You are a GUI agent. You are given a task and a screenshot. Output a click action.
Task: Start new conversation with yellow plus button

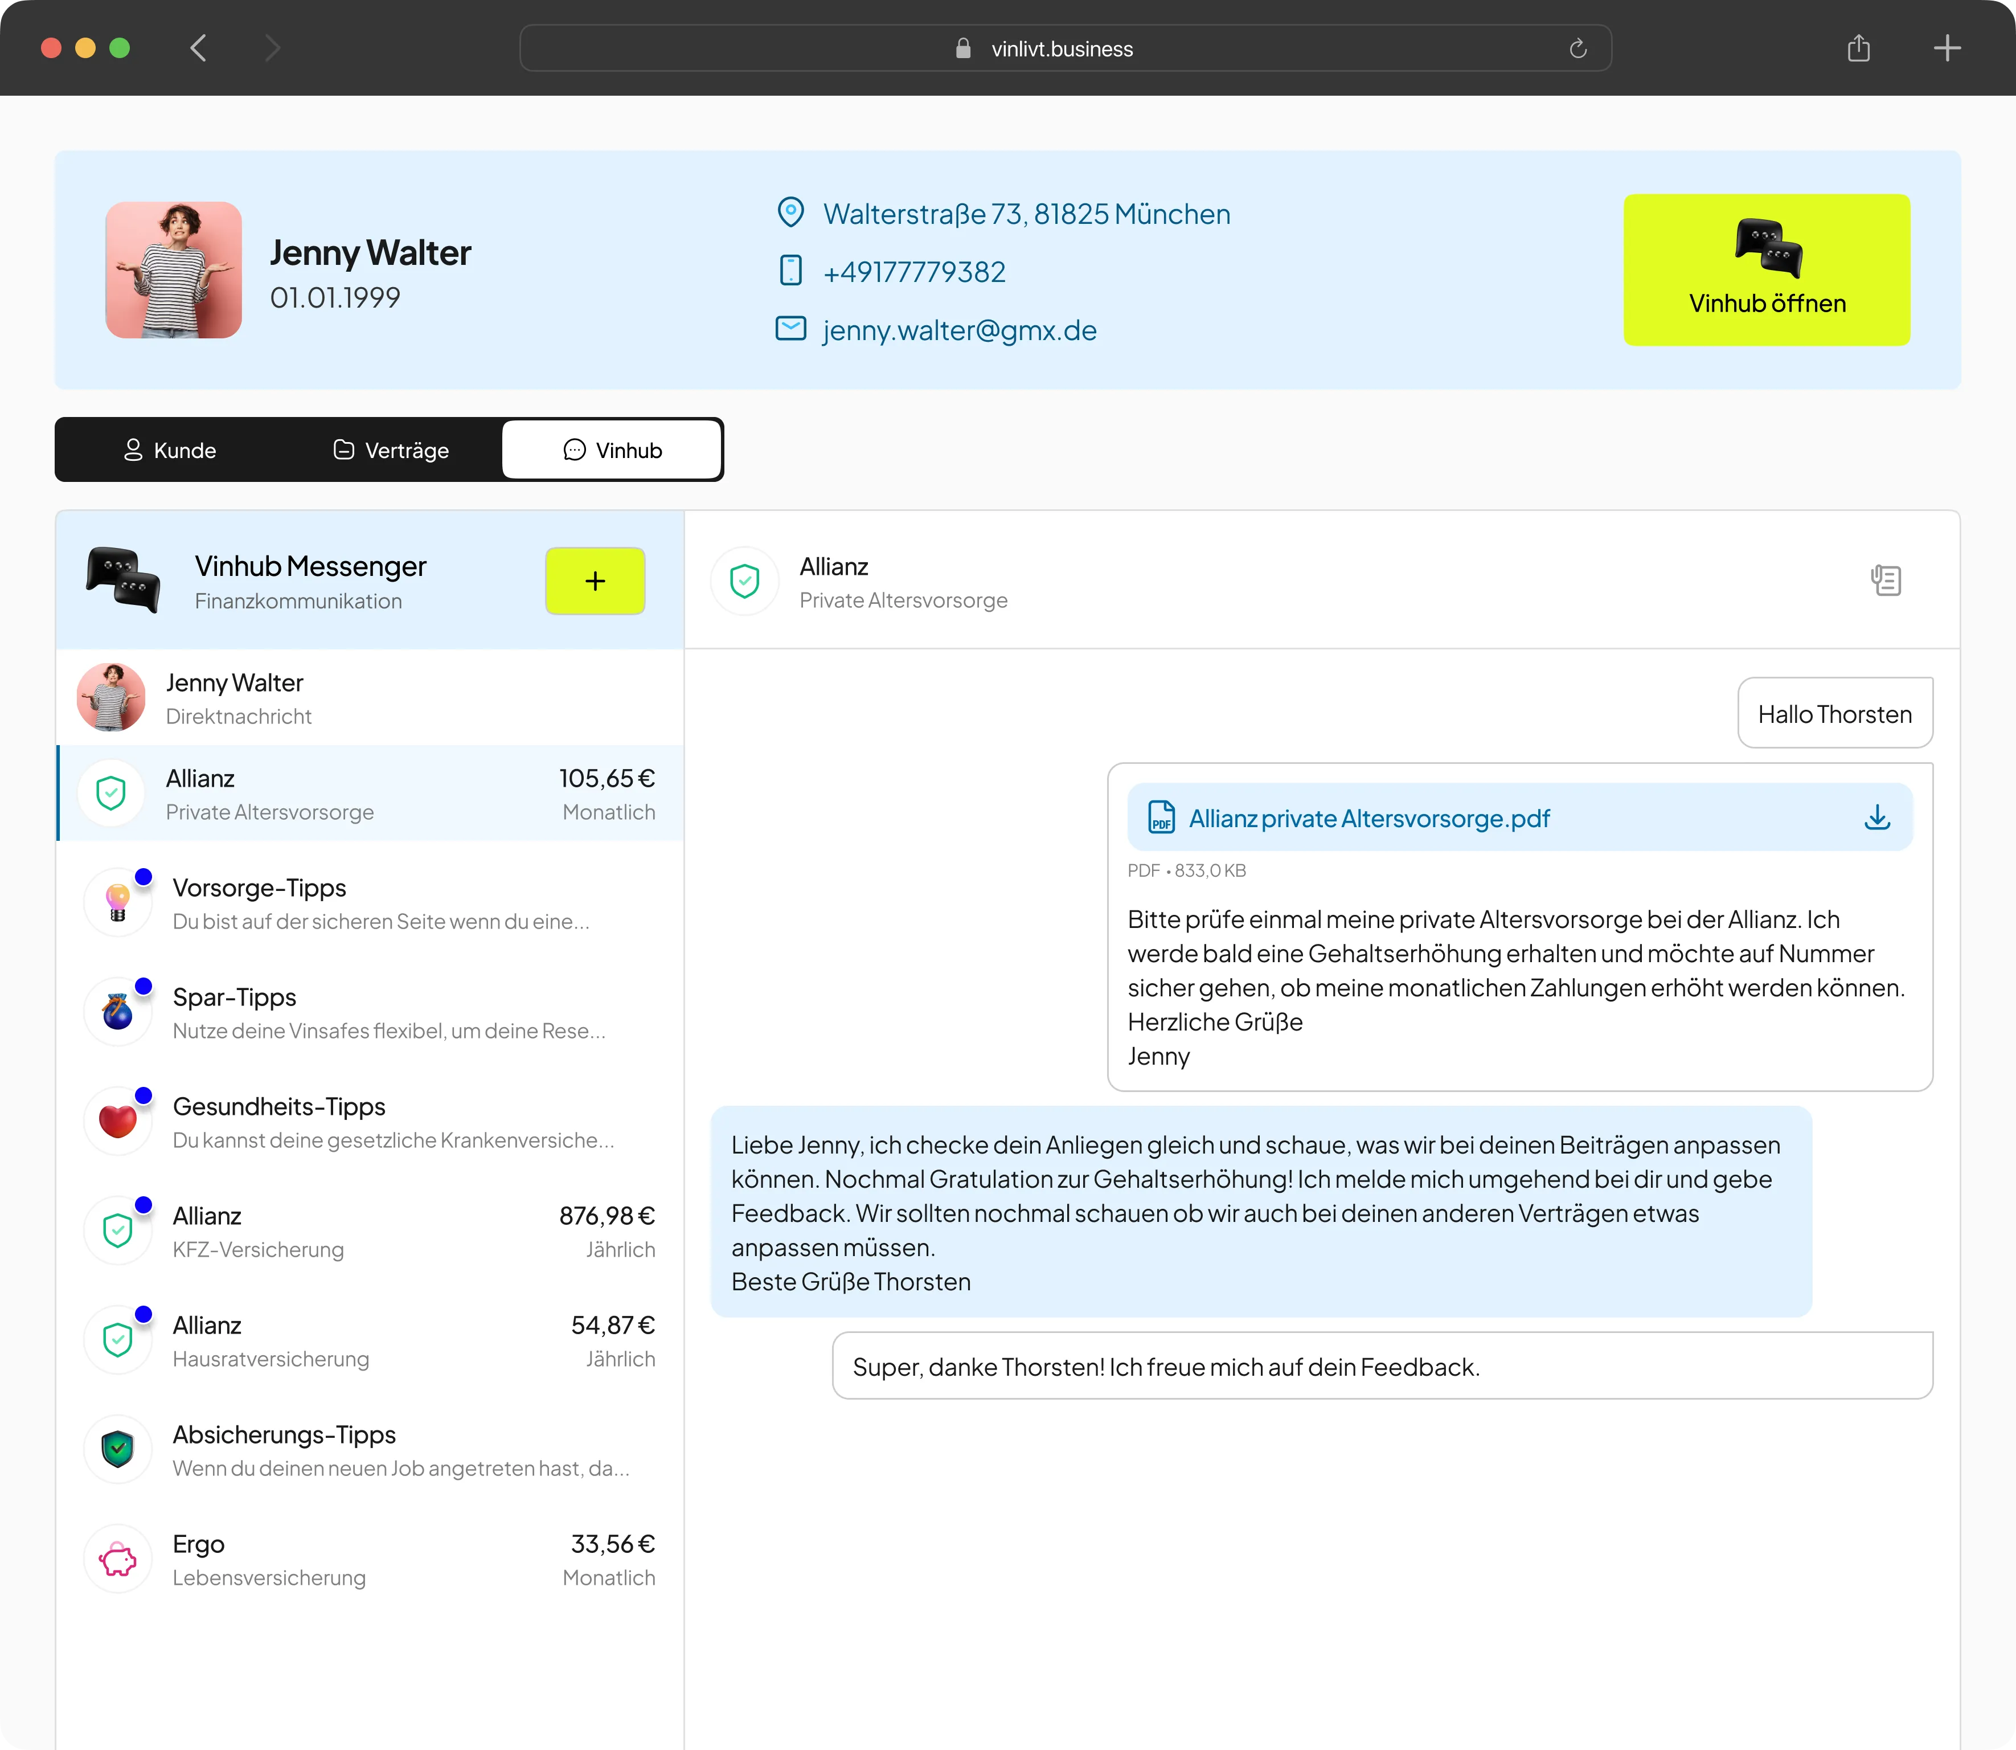(595, 581)
